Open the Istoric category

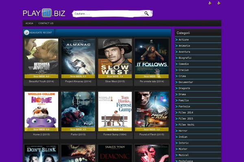(x=198, y=143)
